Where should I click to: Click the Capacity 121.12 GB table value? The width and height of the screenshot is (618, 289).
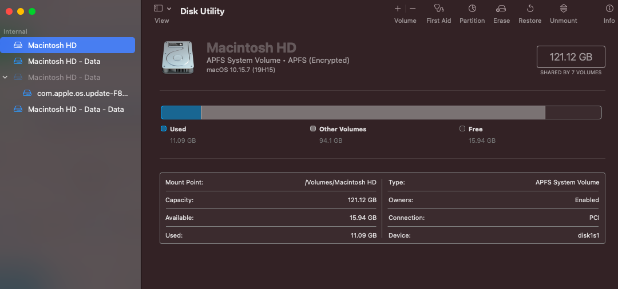tap(362, 200)
